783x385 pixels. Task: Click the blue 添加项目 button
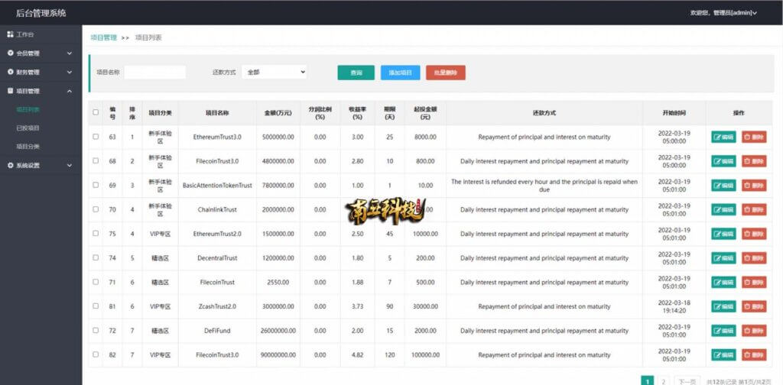(401, 73)
